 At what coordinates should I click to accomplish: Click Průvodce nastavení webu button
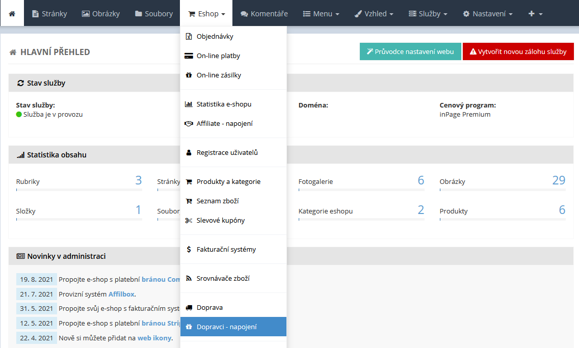tap(410, 51)
